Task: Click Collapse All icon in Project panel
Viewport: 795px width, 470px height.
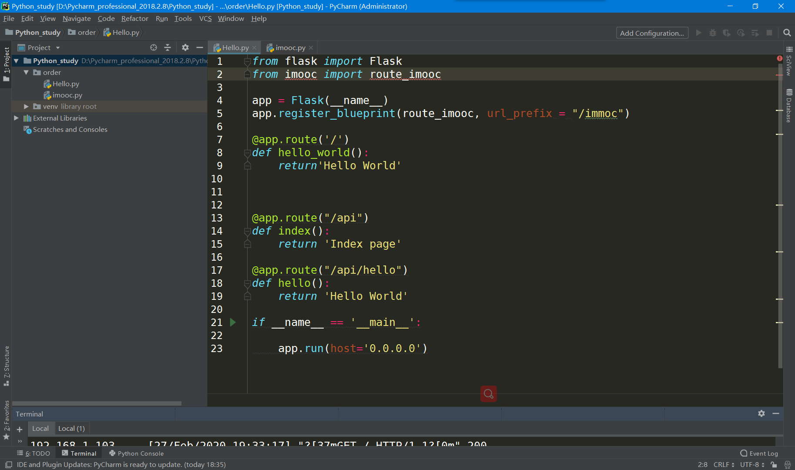Action: point(168,47)
